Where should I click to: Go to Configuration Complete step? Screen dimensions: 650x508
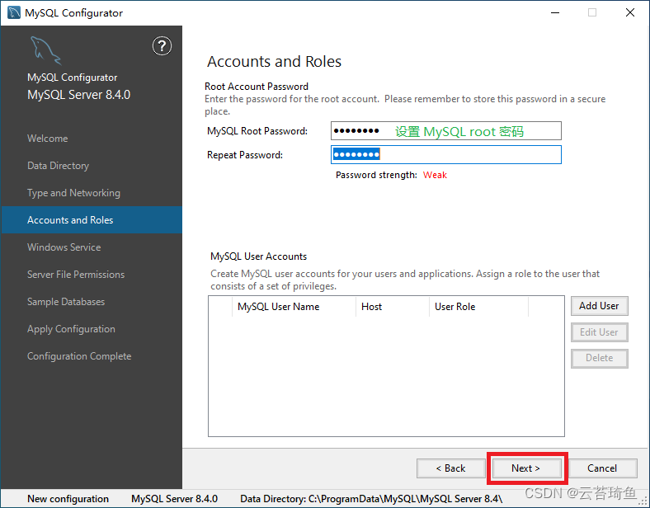point(79,356)
